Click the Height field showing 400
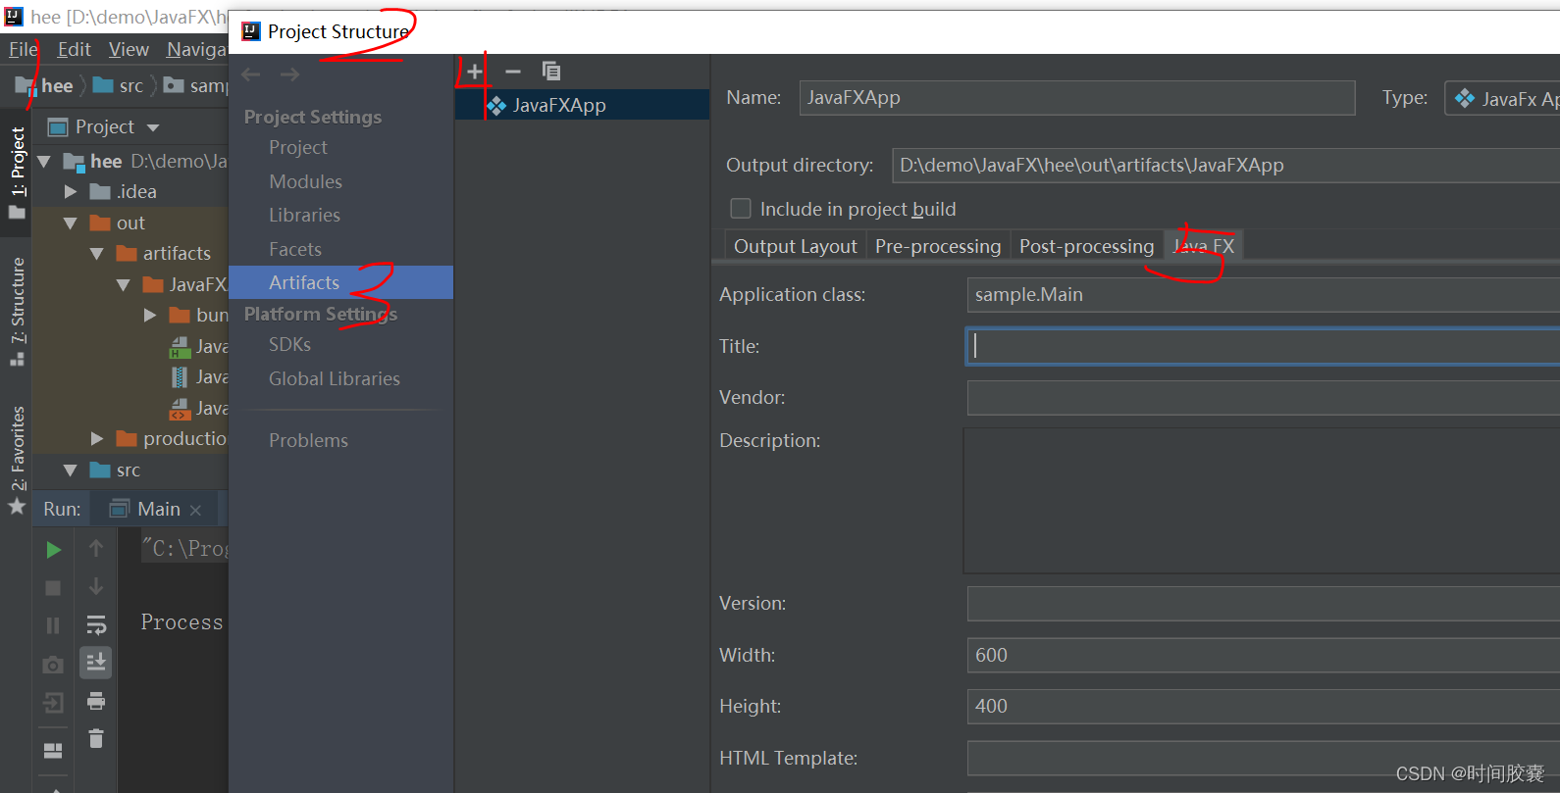The image size is (1560, 793). 1263,706
